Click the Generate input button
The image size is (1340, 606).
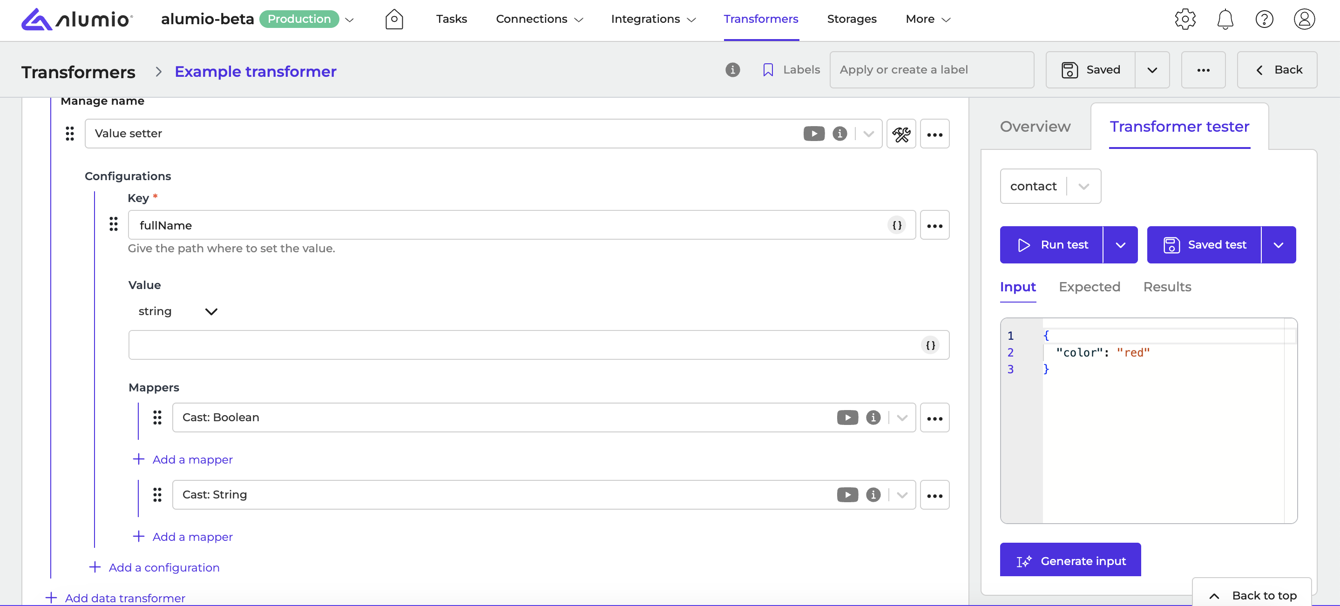[1070, 561]
